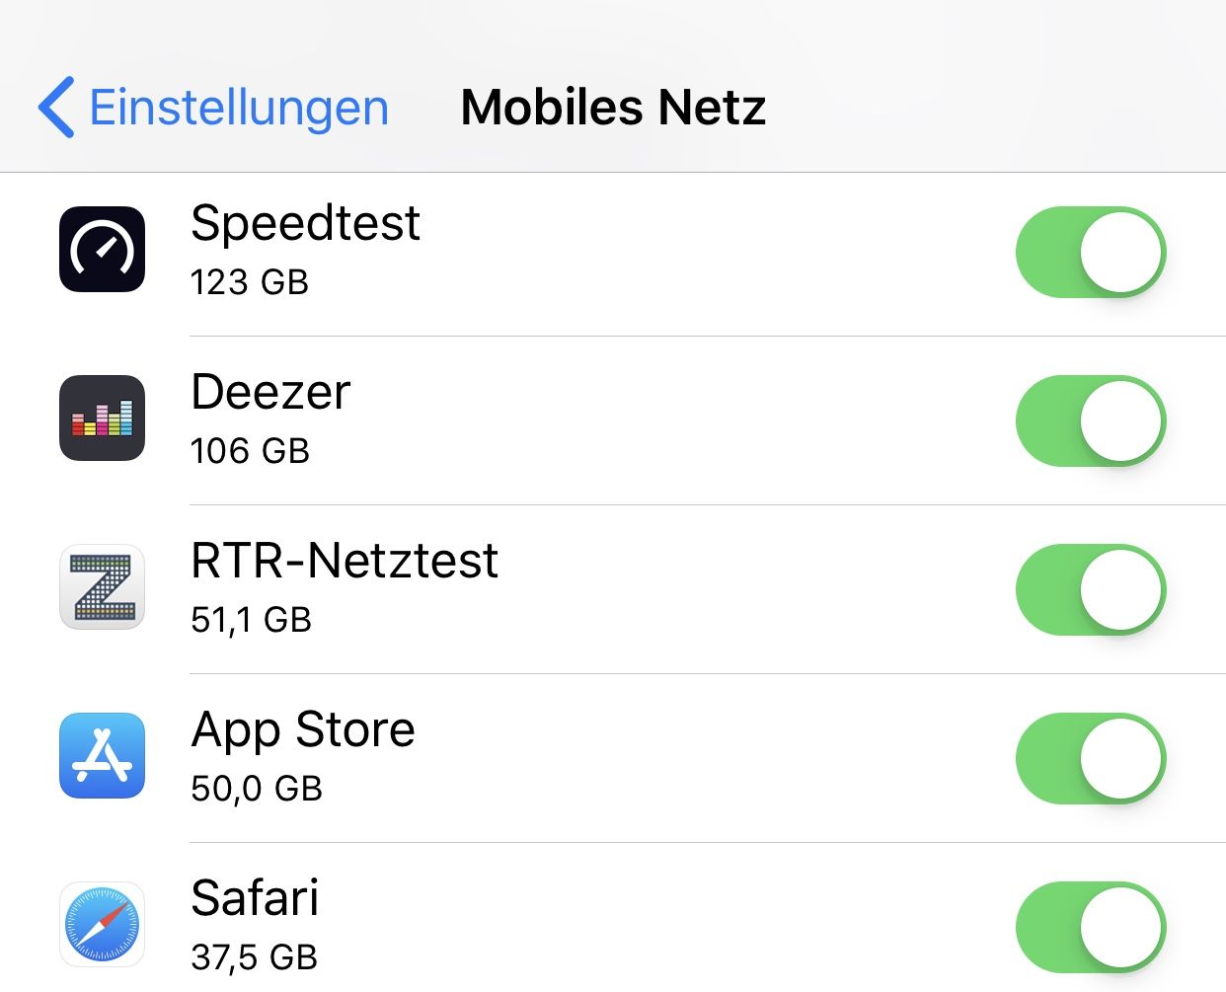The height and width of the screenshot is (992, 1226).
Task: Tap the App Store name text
Action: 303,729
